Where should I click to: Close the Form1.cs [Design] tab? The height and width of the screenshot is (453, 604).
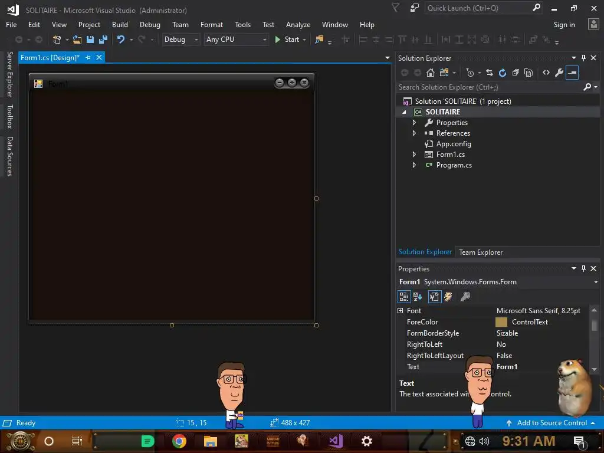tap(99, 57)
